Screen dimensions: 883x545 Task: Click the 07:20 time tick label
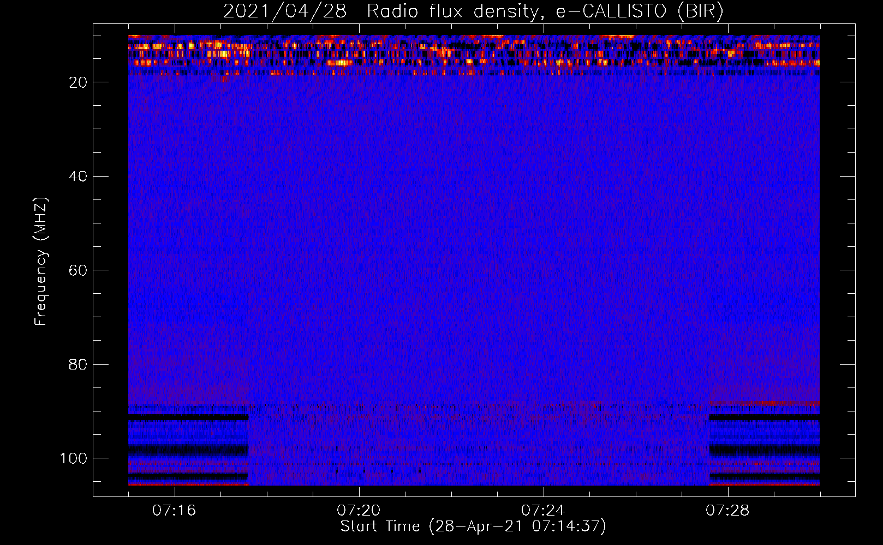(359, 511)
